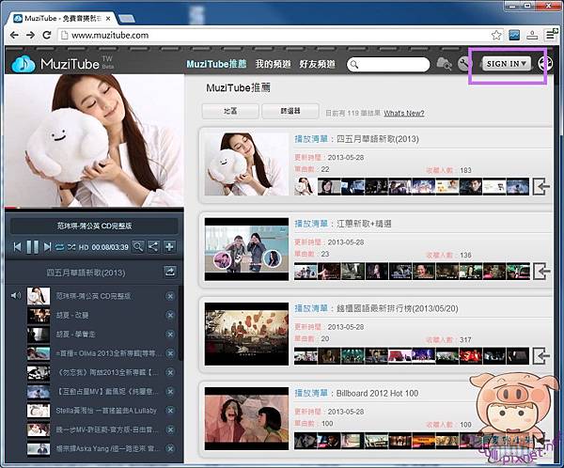The image size is (564, 468).
Task: Open playlist link 四五月華語新歌(2013)
Action: click(378, 139)
